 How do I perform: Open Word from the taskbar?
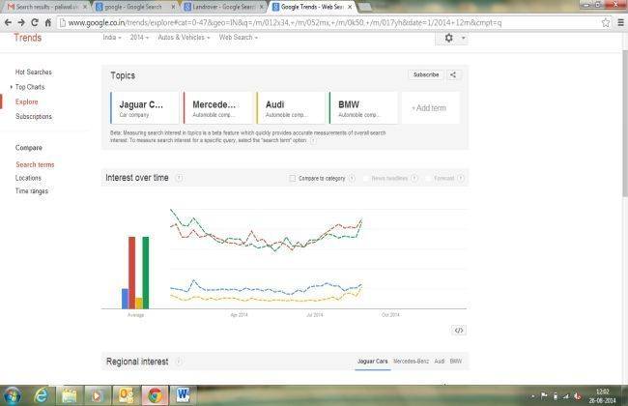coord(183,395)
